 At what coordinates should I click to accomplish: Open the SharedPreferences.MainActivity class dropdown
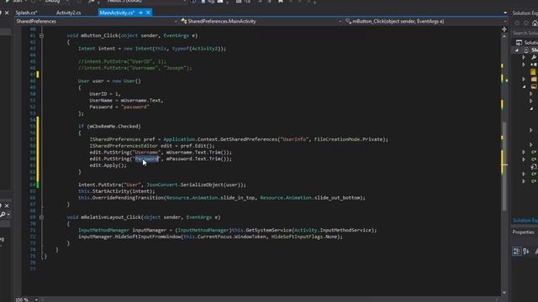point(340,21)
